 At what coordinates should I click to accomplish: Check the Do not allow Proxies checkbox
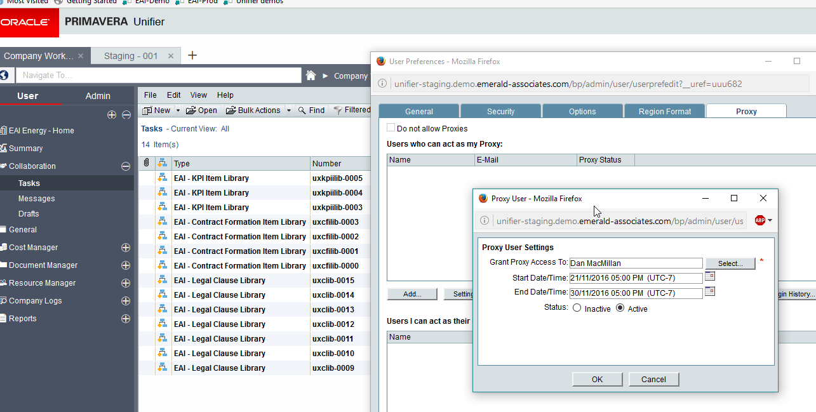coord(391,127)
